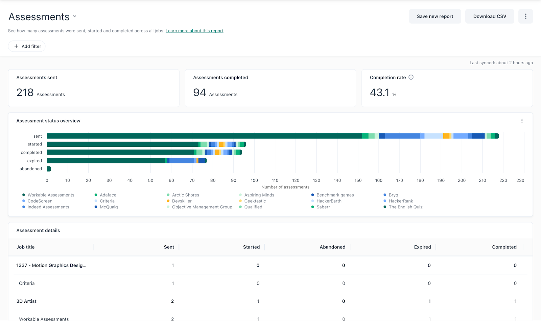Toggle Devskiller legend series visibility

pos(182,201)
